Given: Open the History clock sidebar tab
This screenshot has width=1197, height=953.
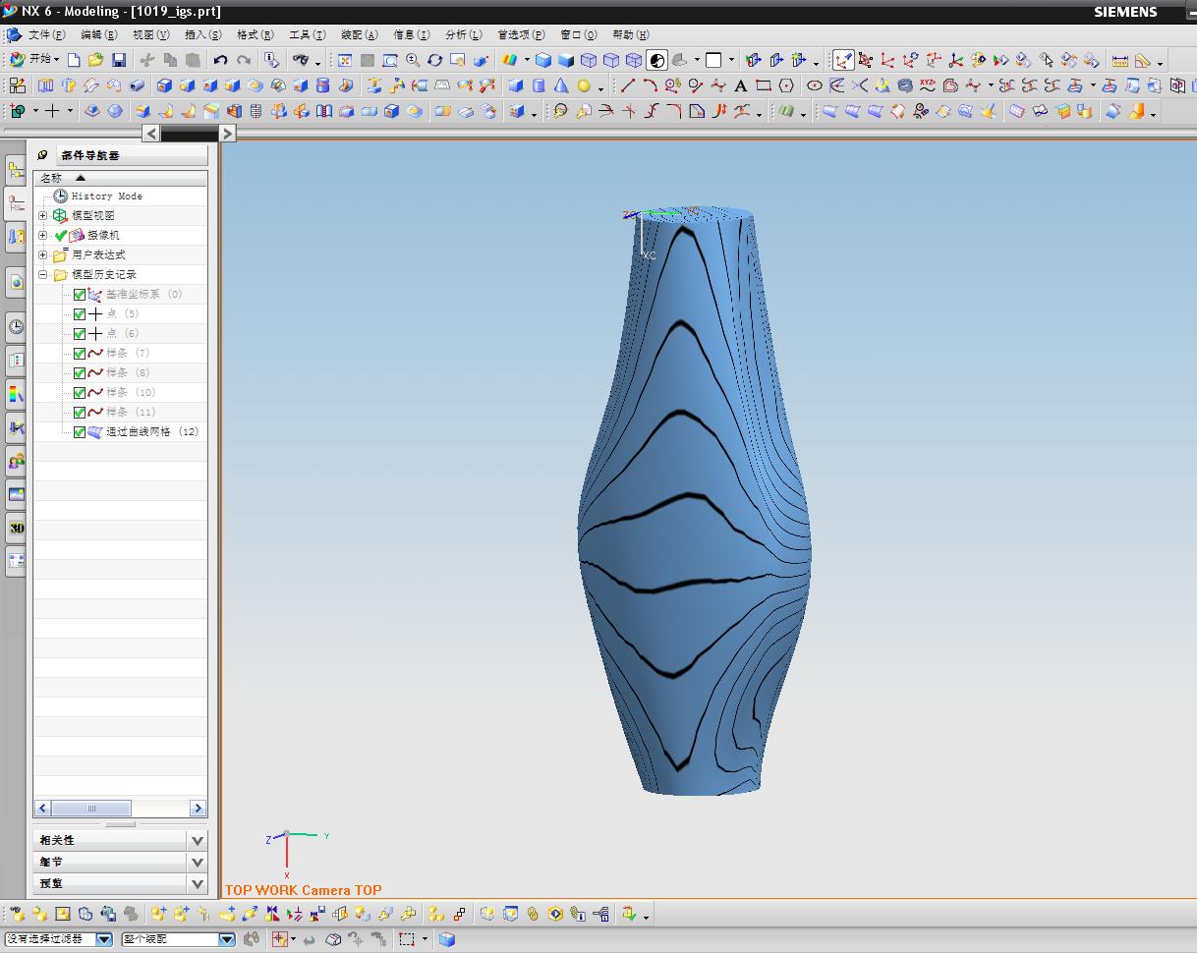Looking at the screenshot, I should point(16,327).
